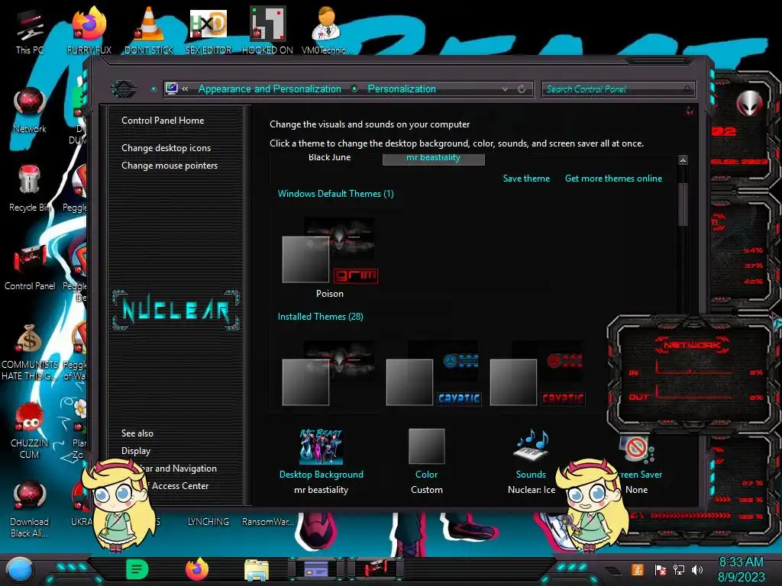Click in the Search Control Panel field
Screen dimensions: 782x586
pos(617,89)
